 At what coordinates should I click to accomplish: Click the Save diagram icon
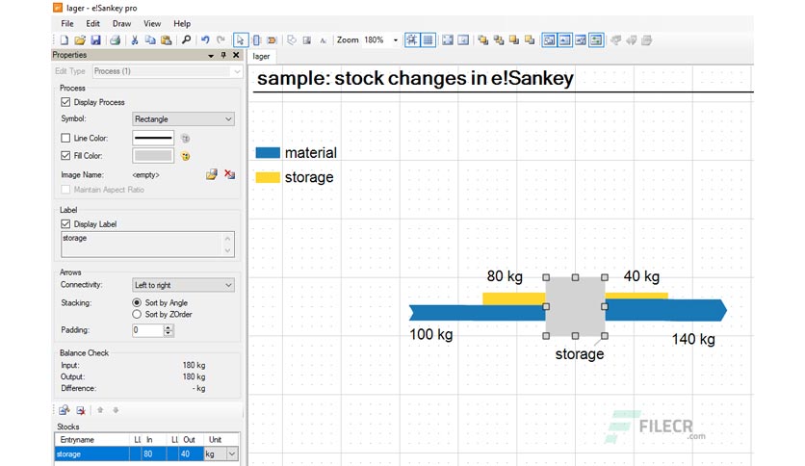pyautogui.click(x=95, y=40)
